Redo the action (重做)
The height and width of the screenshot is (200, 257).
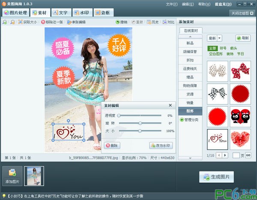click(x=137, y=22)
